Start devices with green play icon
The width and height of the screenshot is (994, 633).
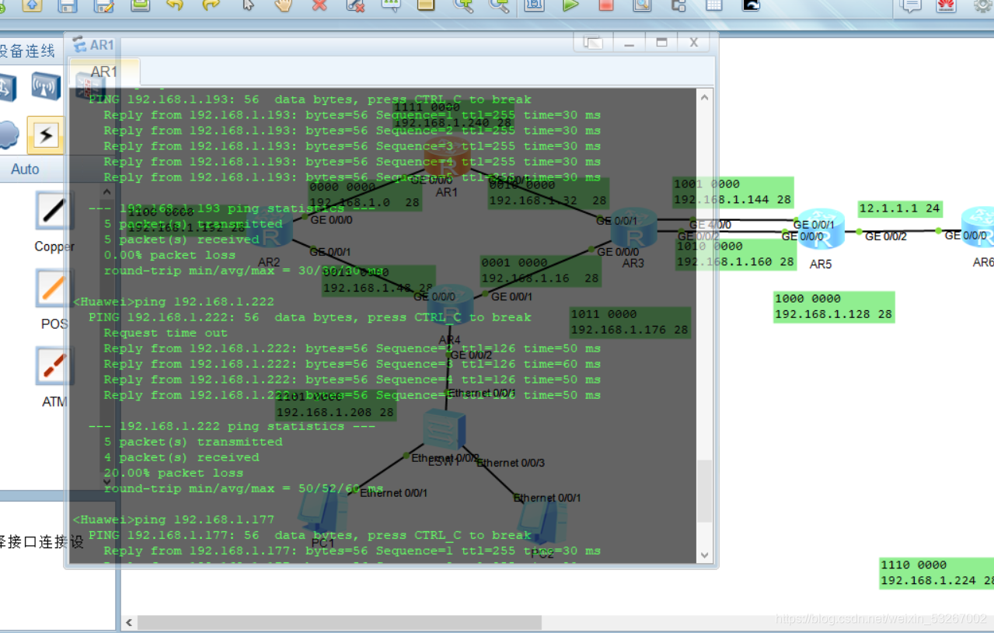(570, 4)
